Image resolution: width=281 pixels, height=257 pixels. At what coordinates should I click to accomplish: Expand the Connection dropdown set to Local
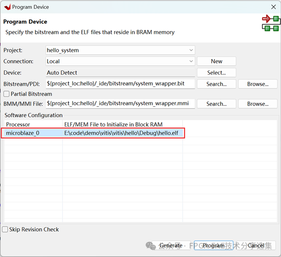[x=120, y=62]
